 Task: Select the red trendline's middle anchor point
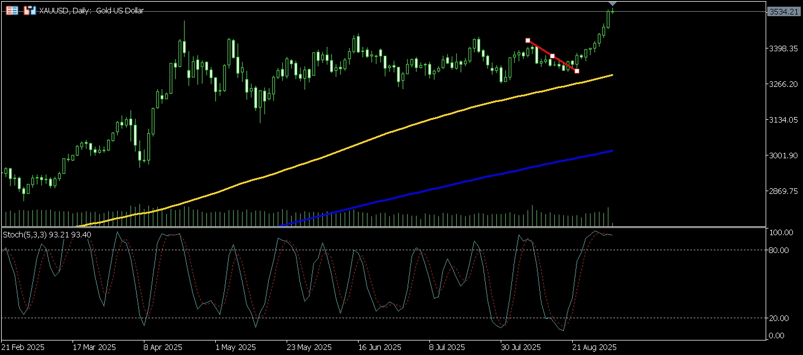552,56
